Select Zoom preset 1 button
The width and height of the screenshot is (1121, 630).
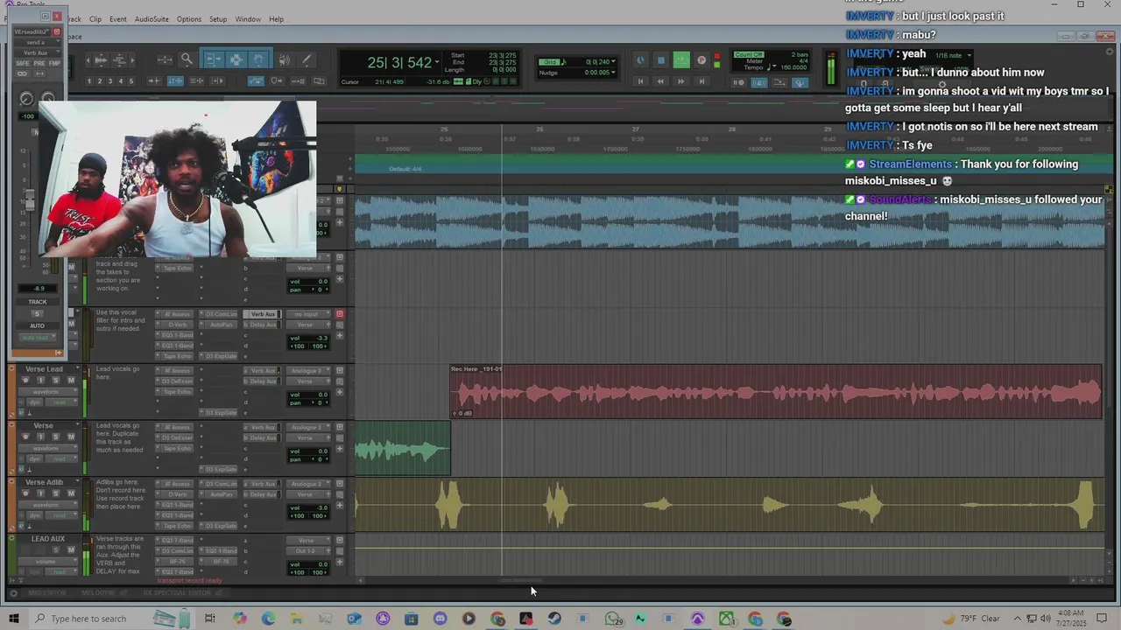[89, 81]
